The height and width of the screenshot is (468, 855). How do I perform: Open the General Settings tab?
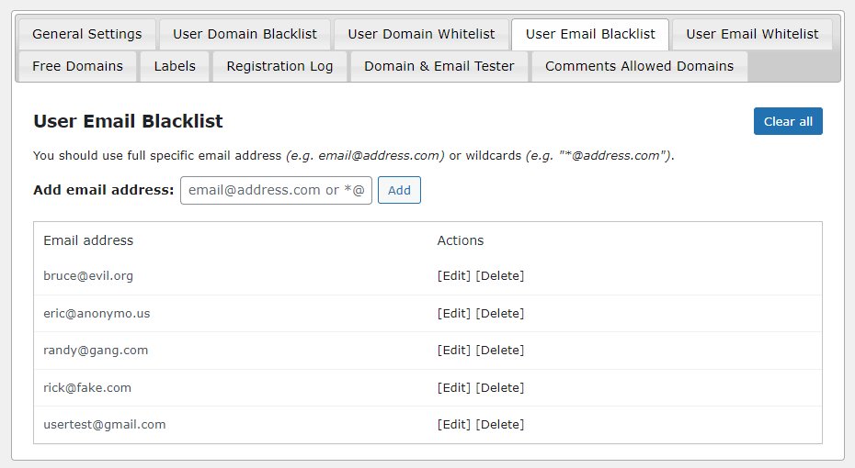(x=87, y=34)
